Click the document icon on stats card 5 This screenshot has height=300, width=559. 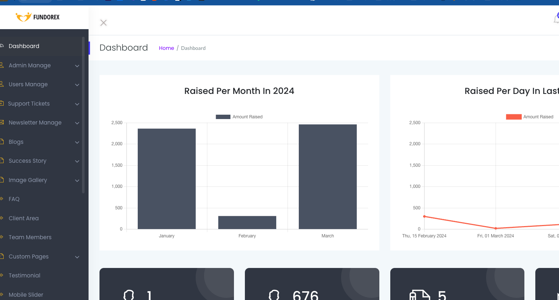click(420, 295)
